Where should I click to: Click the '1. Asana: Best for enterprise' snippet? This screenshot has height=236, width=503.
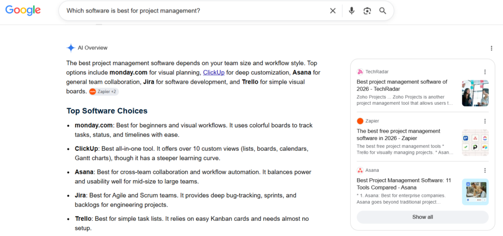coord(401,199)
